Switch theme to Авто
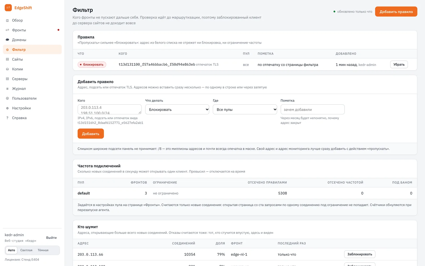The image size is (425, 266). coord(11,250)
